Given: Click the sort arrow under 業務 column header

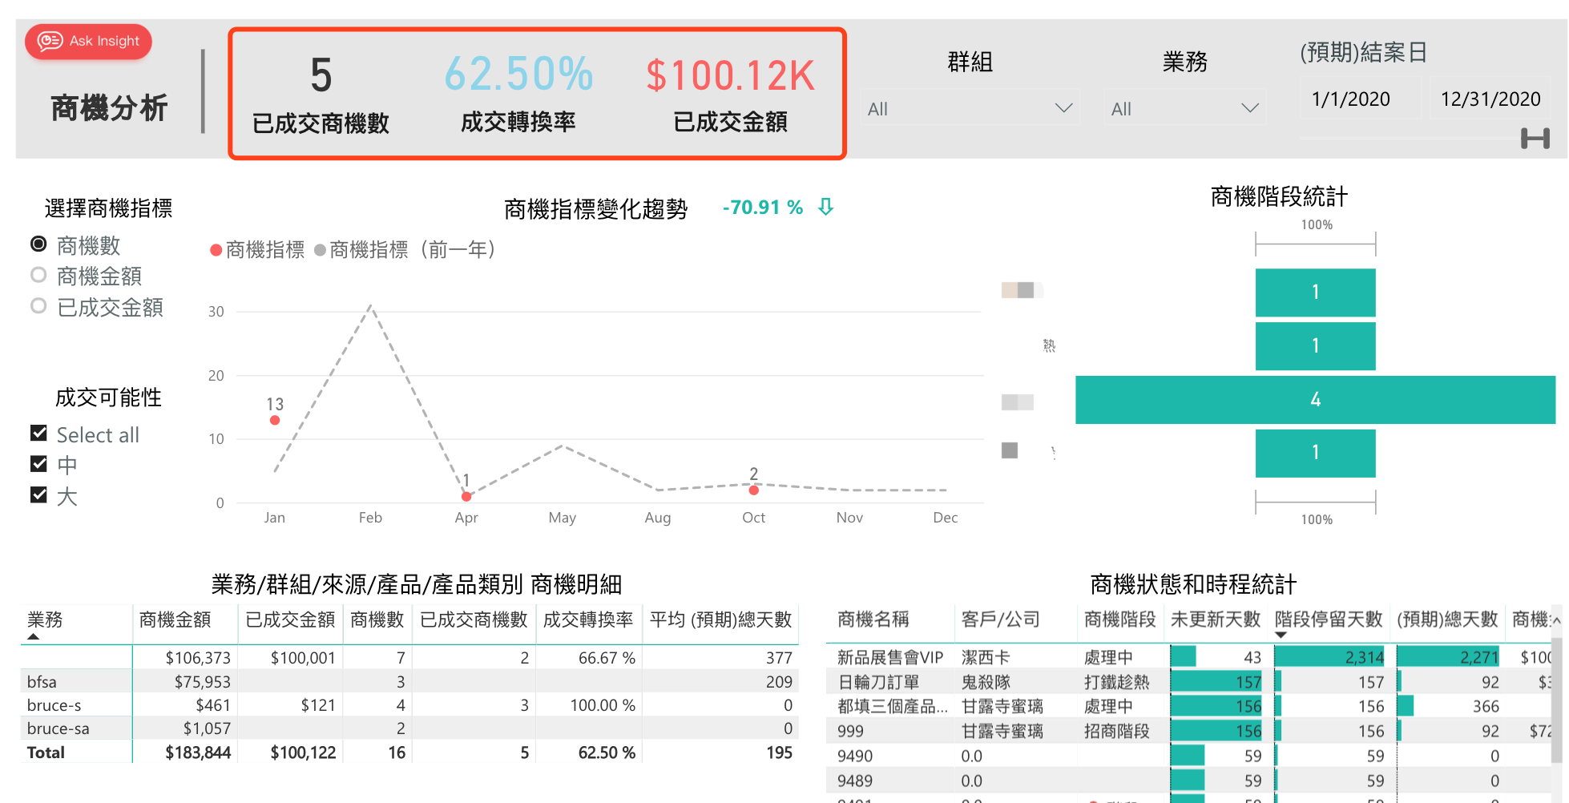Looking at the screenshot, I should tap(33, 636).
